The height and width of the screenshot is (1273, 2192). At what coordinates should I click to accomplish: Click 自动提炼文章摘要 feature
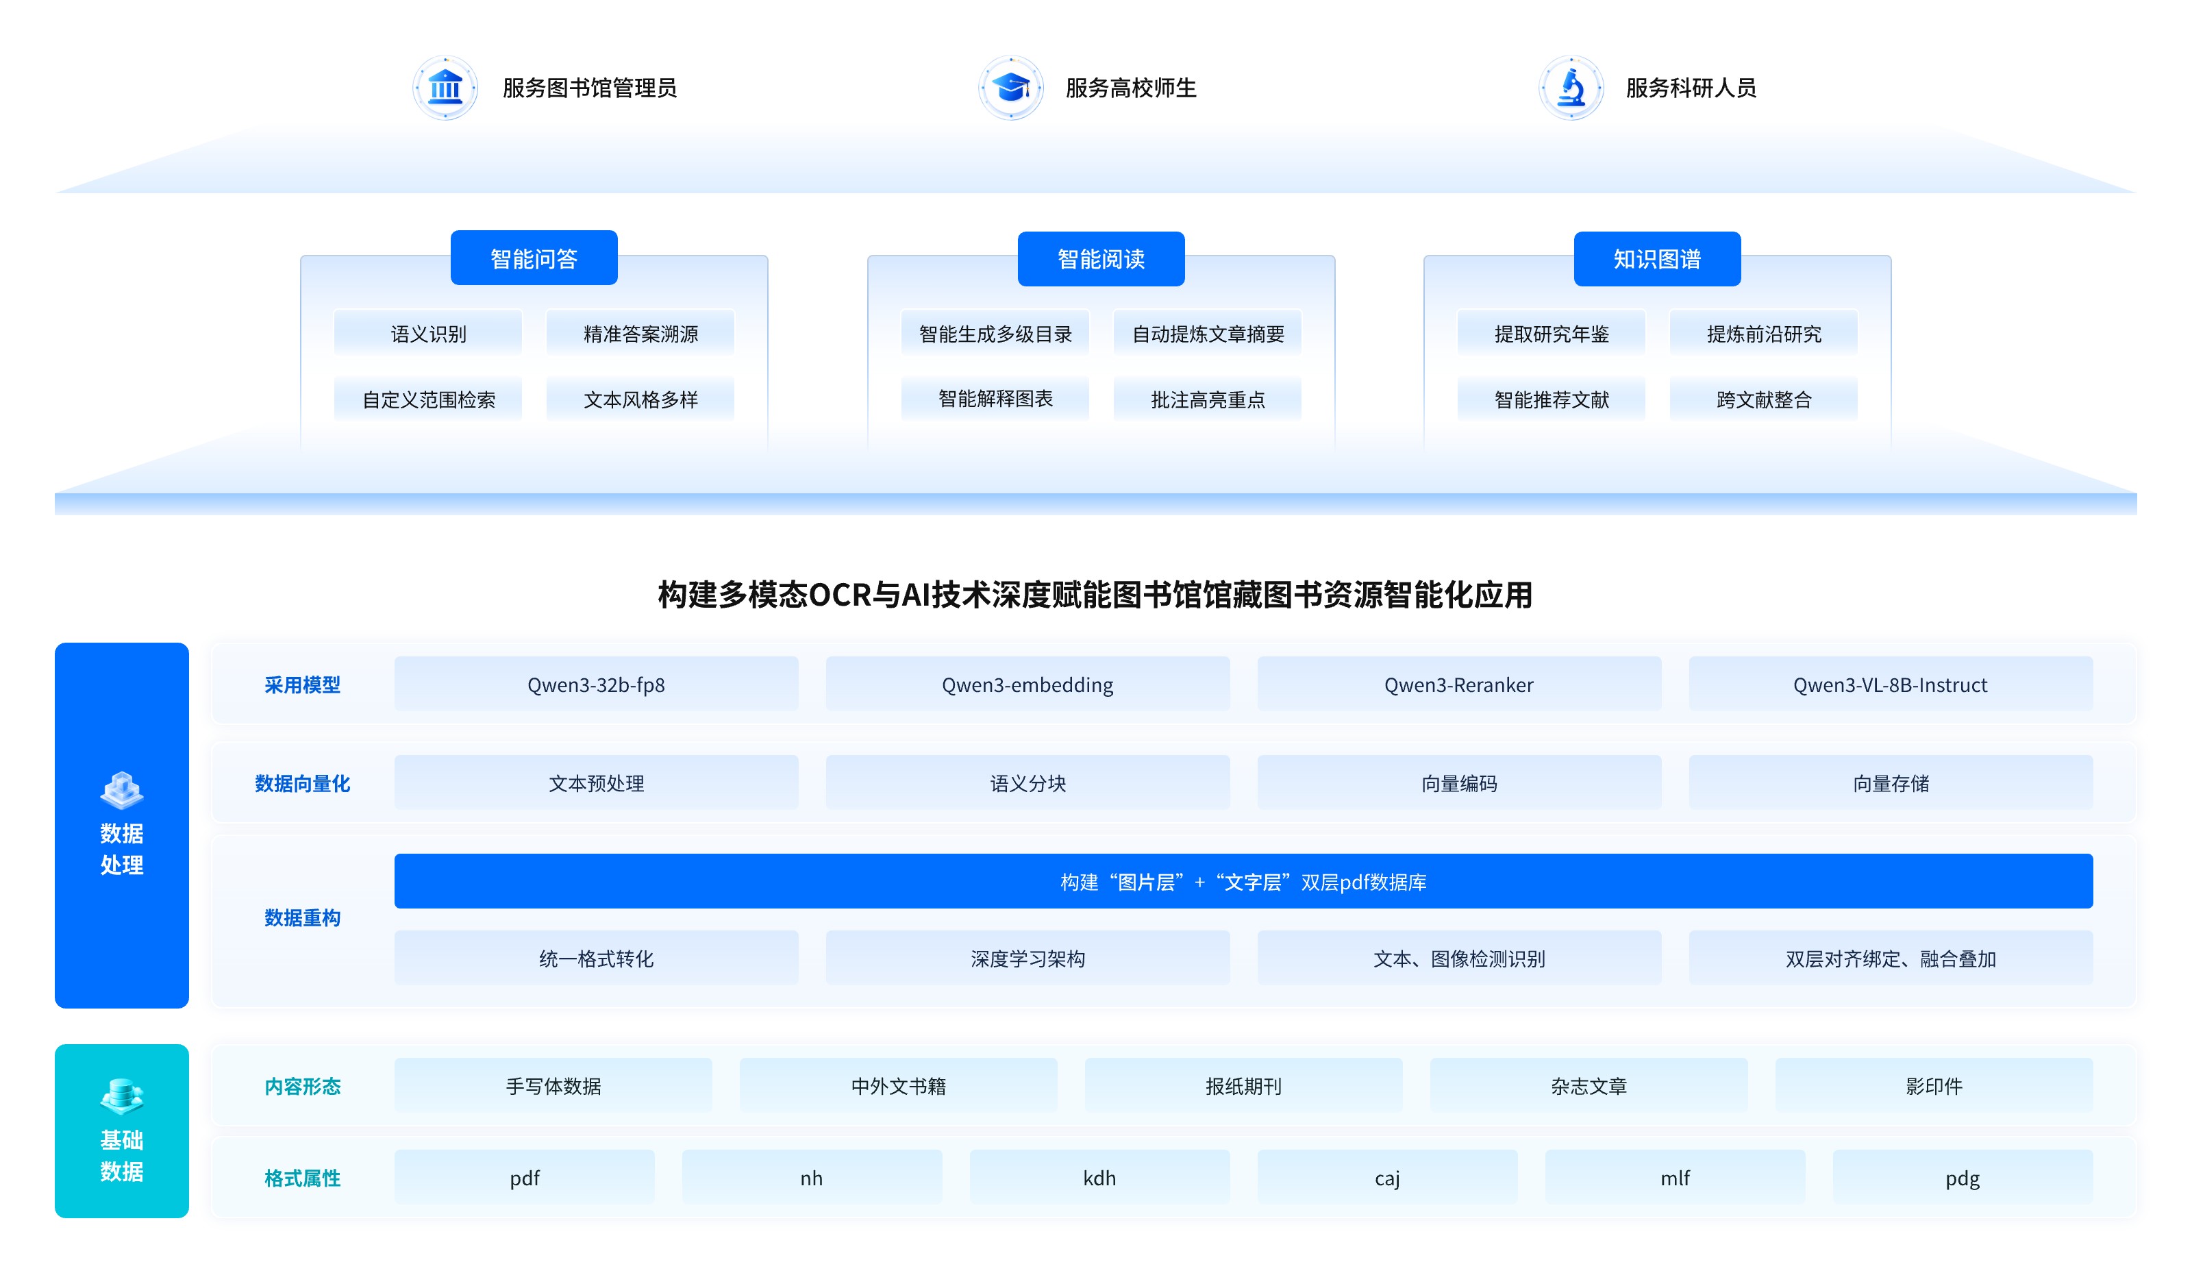point(1208,333)
